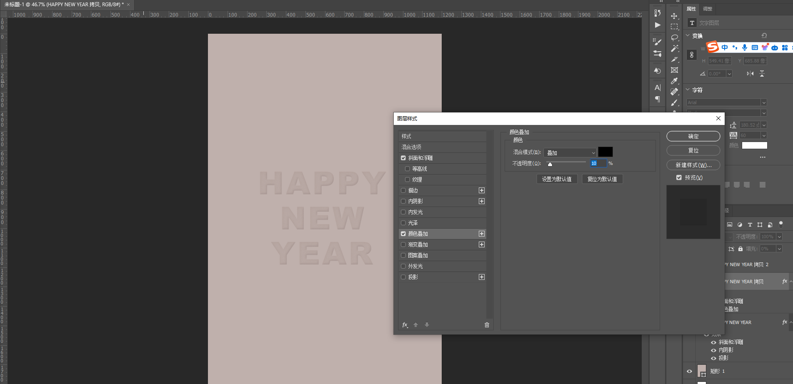
Task: Open the Arial font family dropdown
Action: coord(763,102)
